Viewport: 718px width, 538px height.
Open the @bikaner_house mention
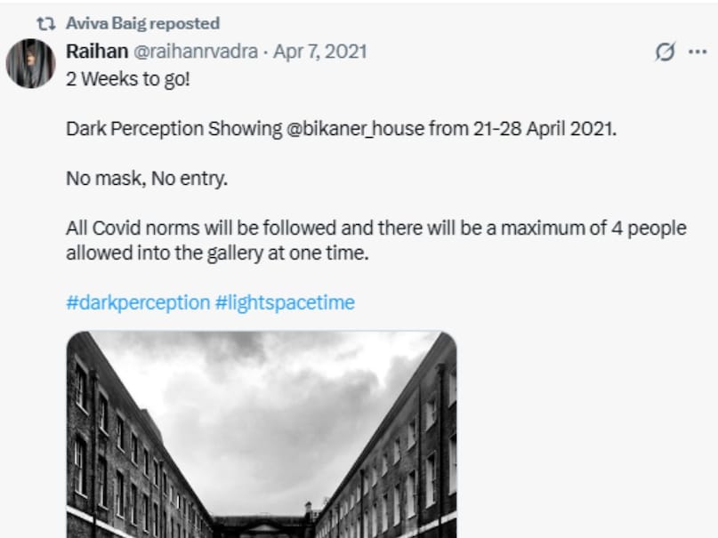coord(354,128)
